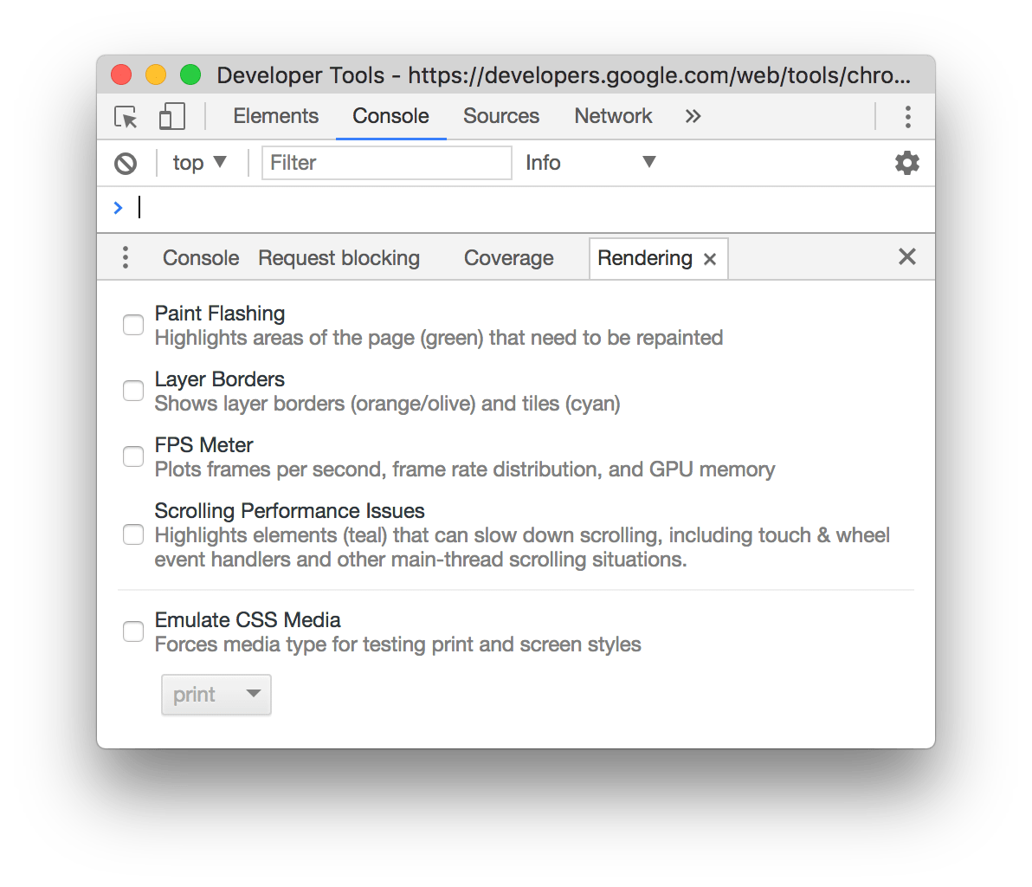
Task: Enable Layer Borders
Action: (x=132, y=391)
